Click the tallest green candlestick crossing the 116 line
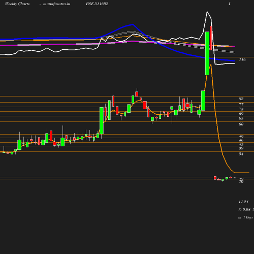 pyautogui.click(x=207, y=53)
